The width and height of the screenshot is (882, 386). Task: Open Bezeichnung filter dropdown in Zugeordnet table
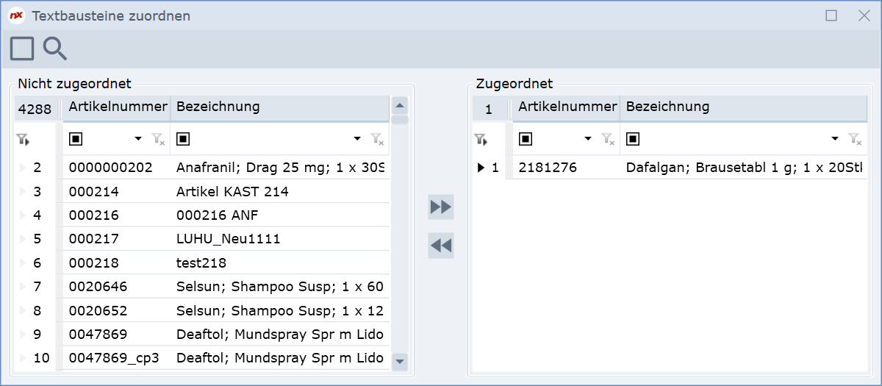pyautogui.click(x=835, y=139)
